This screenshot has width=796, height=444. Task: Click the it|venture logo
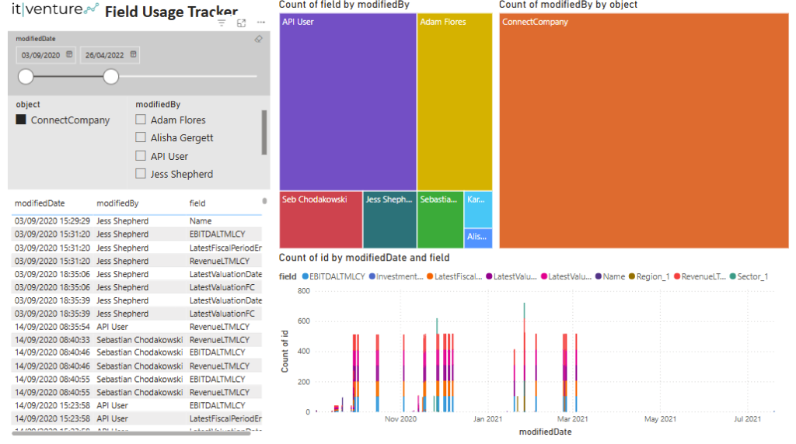pyautogui.click(x=54, y=11)
